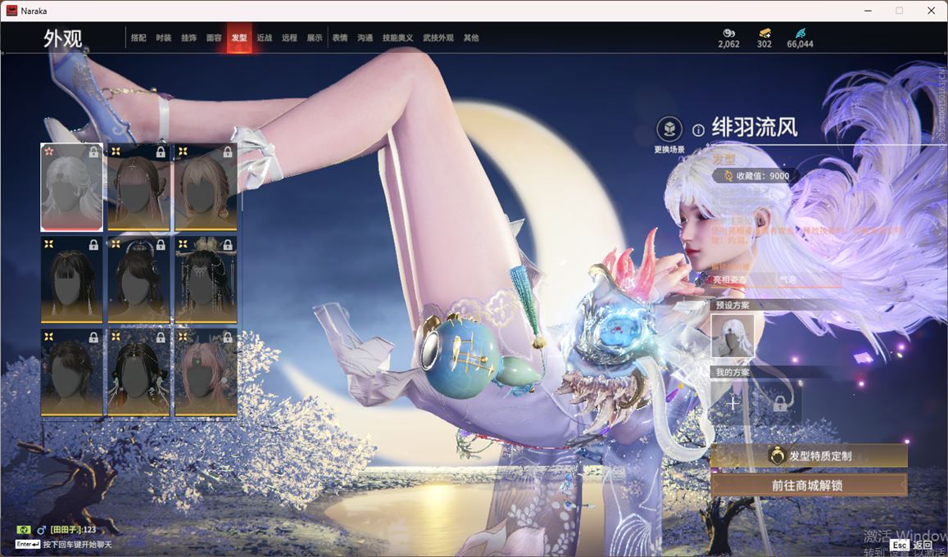The image size is (948, 557).
Task: Click the 预设方案 section header
Action: [733, 305]
